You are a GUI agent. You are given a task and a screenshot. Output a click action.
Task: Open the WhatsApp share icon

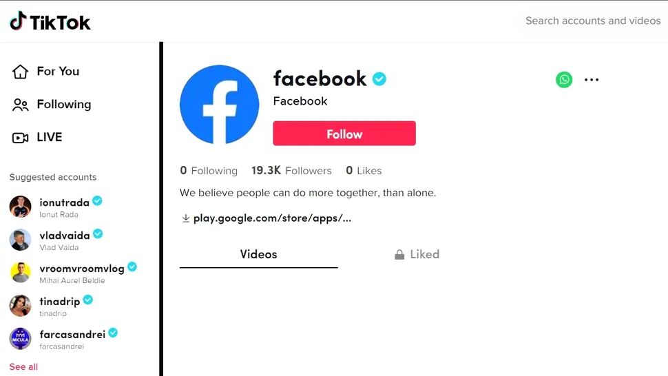pyautogui.click(x=564, y=79)
